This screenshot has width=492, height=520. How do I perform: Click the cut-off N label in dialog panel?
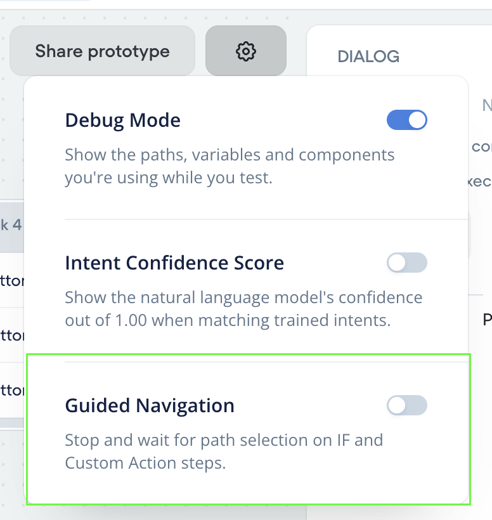[x=487, y=106]
